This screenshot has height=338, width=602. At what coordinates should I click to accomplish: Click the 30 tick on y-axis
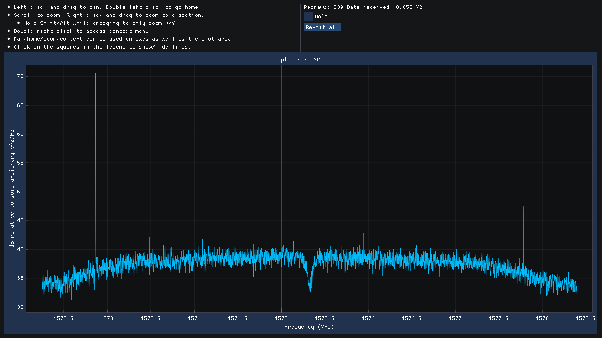pyautogui.click(x=20, y=307)
